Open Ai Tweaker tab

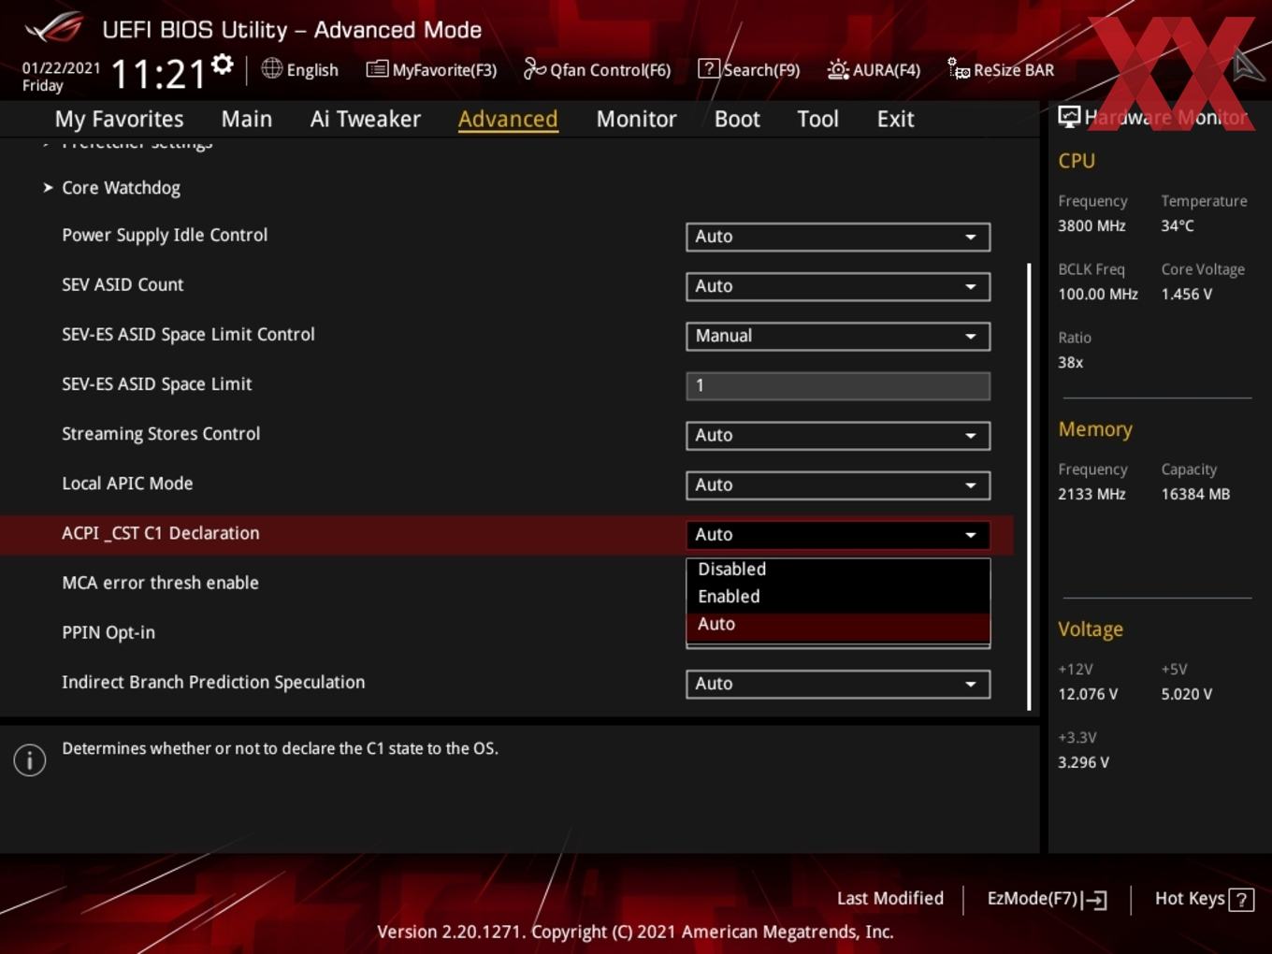click(x=366, y=119)
